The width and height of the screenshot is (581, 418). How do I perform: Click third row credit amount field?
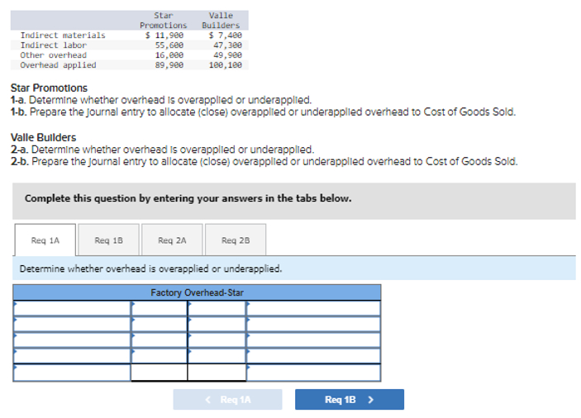pos(217,340)
